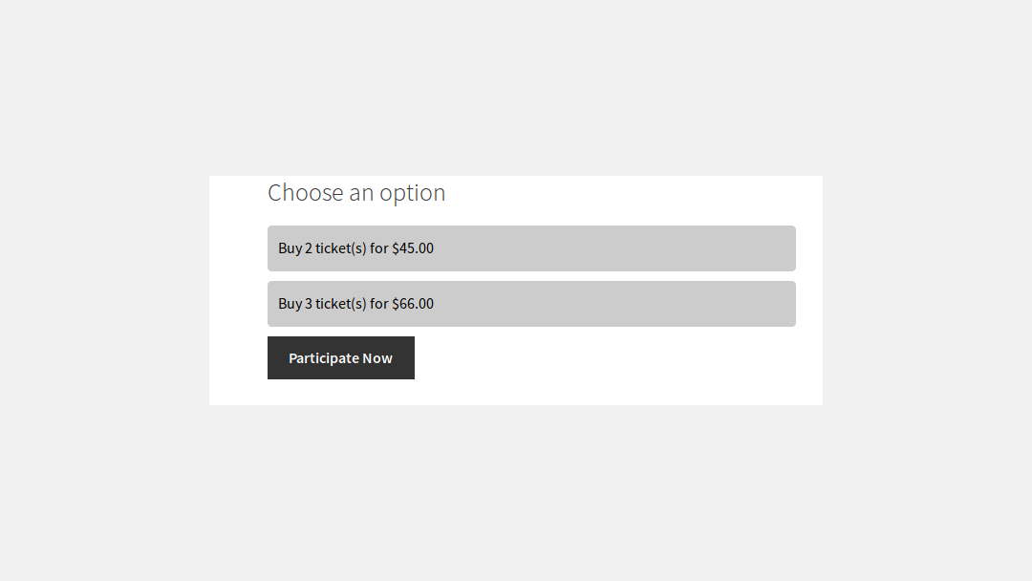Tap the "Participate" word on the button
Screen dimensions: 1032x581
323,358
